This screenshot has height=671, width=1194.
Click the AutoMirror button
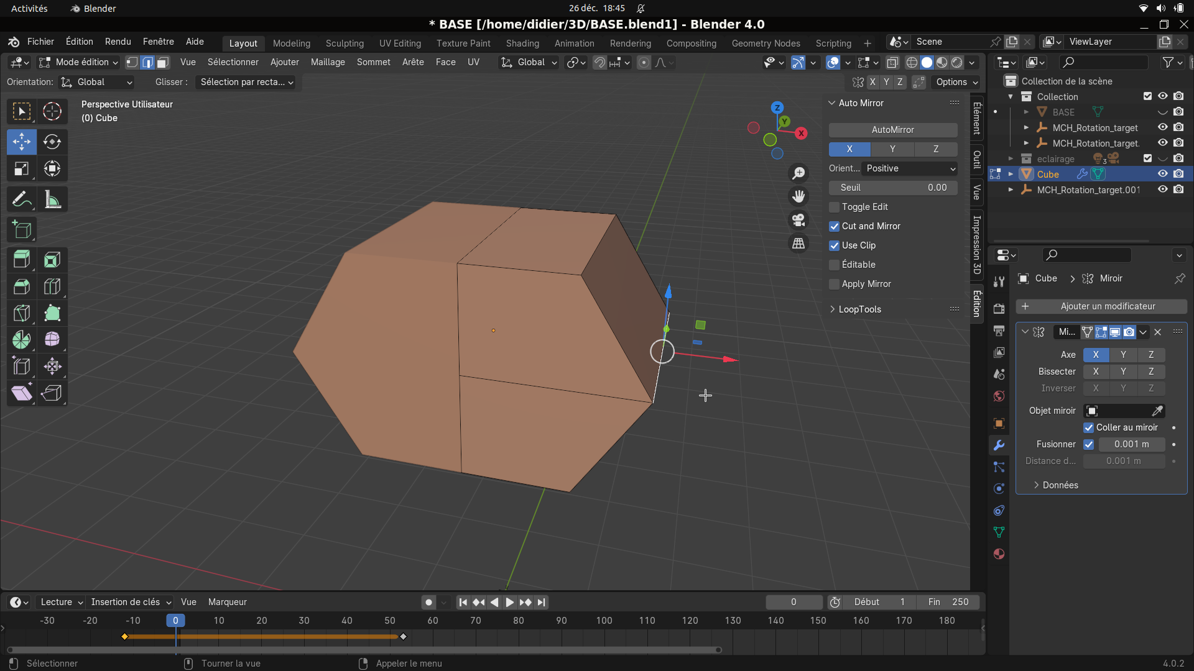pos(892,130)
